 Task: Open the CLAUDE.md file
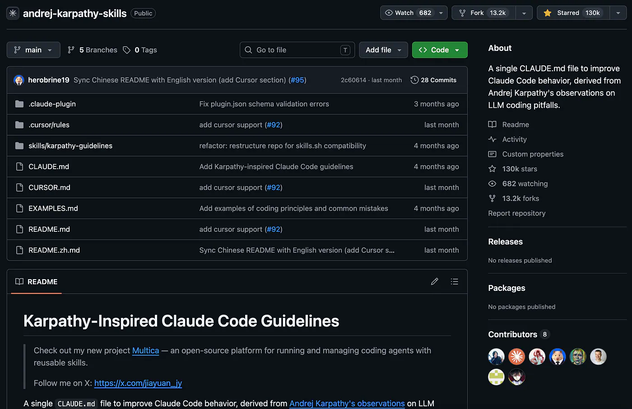(49, 167)
